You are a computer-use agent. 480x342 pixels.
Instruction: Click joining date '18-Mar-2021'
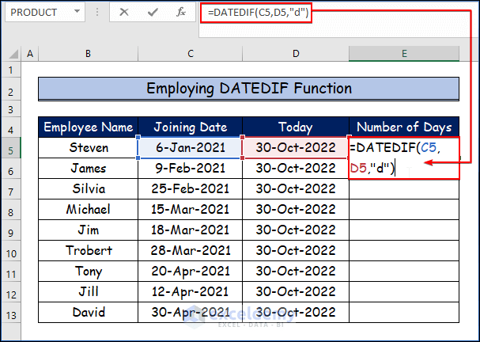click(190, 230)
